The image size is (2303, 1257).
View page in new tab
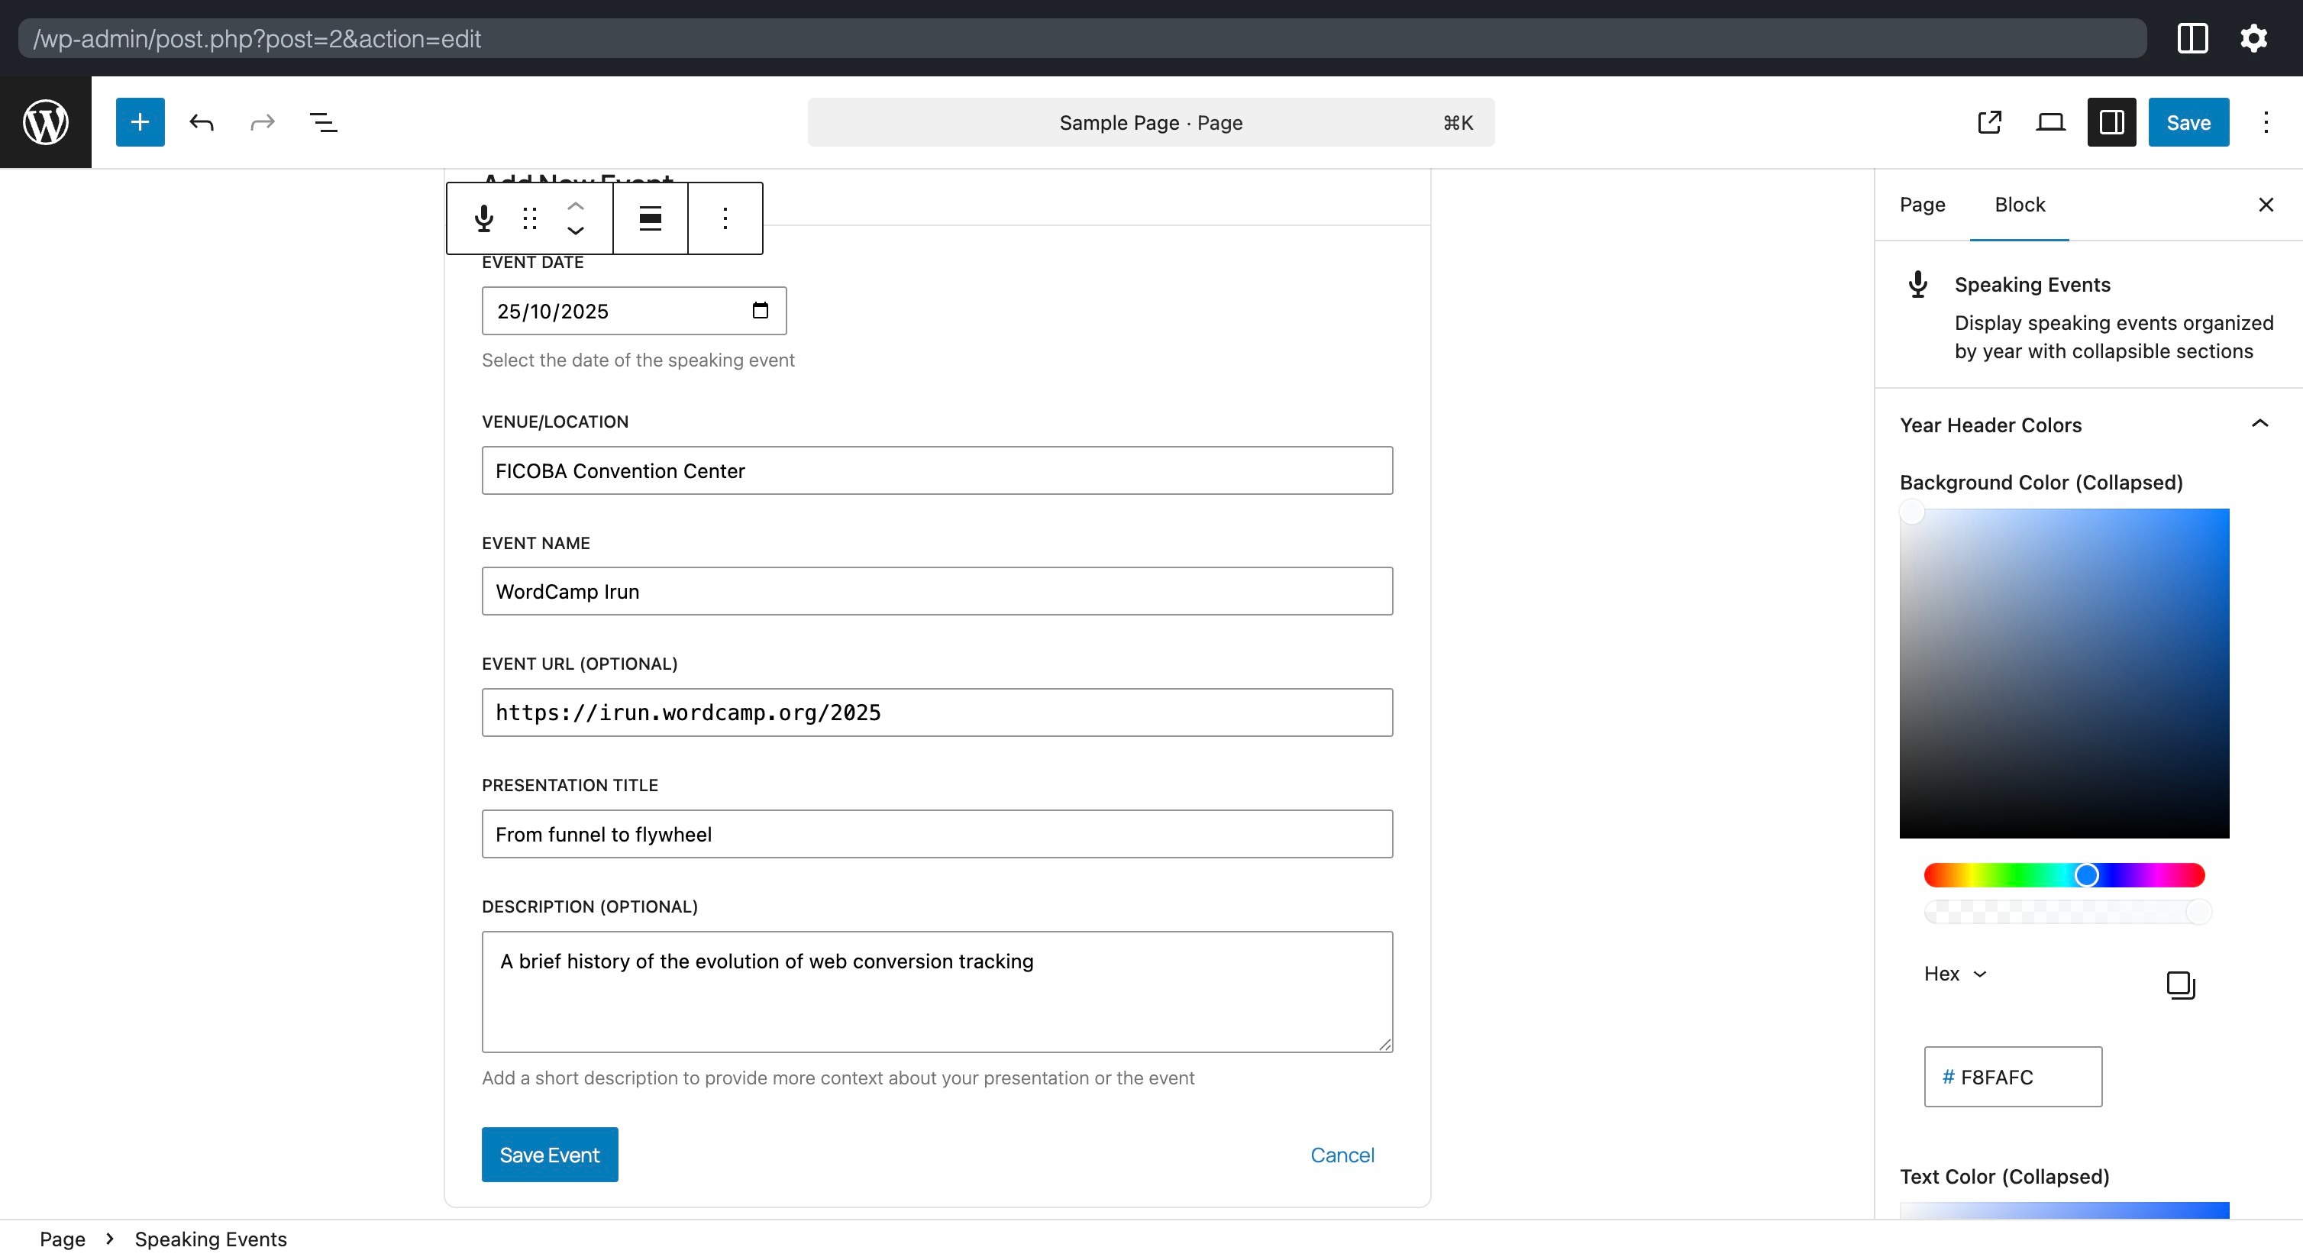click(1989, 122)
